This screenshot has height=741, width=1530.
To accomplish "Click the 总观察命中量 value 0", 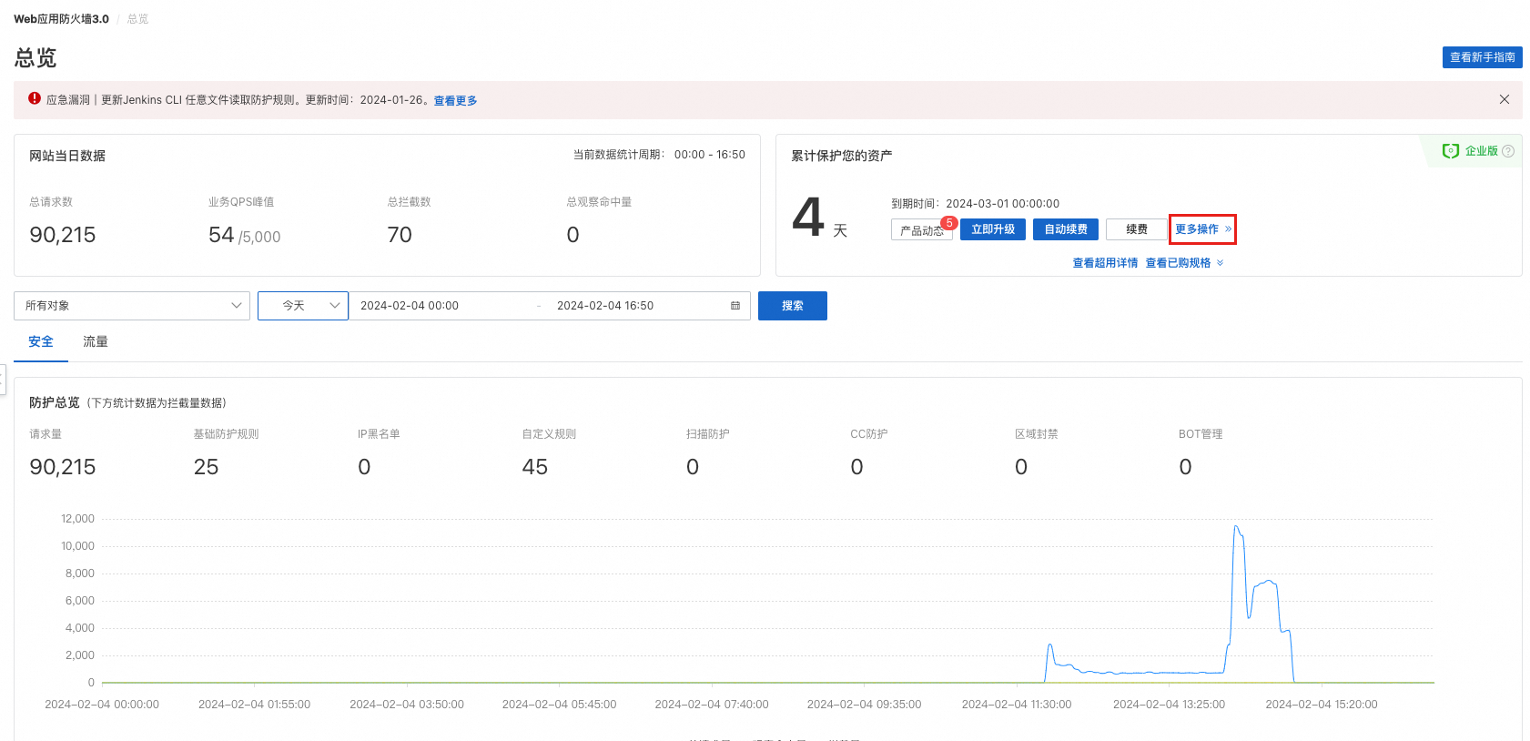I will 572,235.
